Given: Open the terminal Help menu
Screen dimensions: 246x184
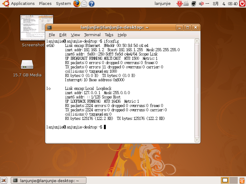Looking at the screenshot, I should pyautogui.click(x=122, y=35).
